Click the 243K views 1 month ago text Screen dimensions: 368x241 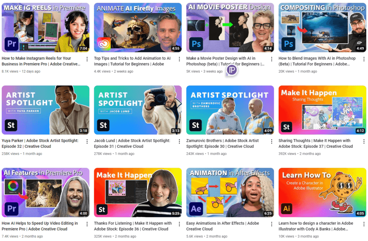[207, 154]
